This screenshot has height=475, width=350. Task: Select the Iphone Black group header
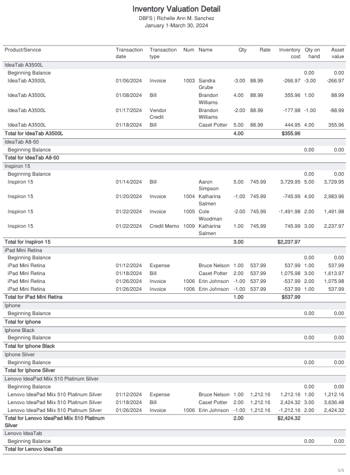[175, 331]
